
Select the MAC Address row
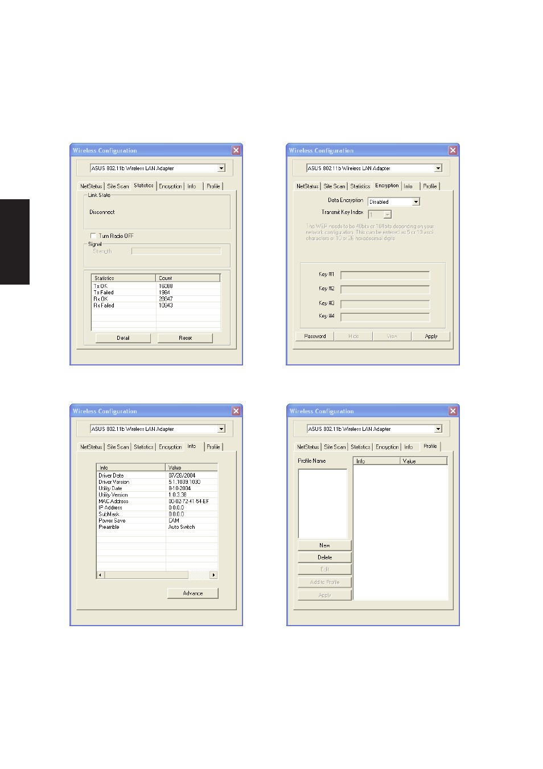(x=157, y=501)
